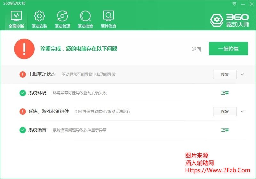Expand the 电脑驱动状态 row chevron

(x=242, y=74)
